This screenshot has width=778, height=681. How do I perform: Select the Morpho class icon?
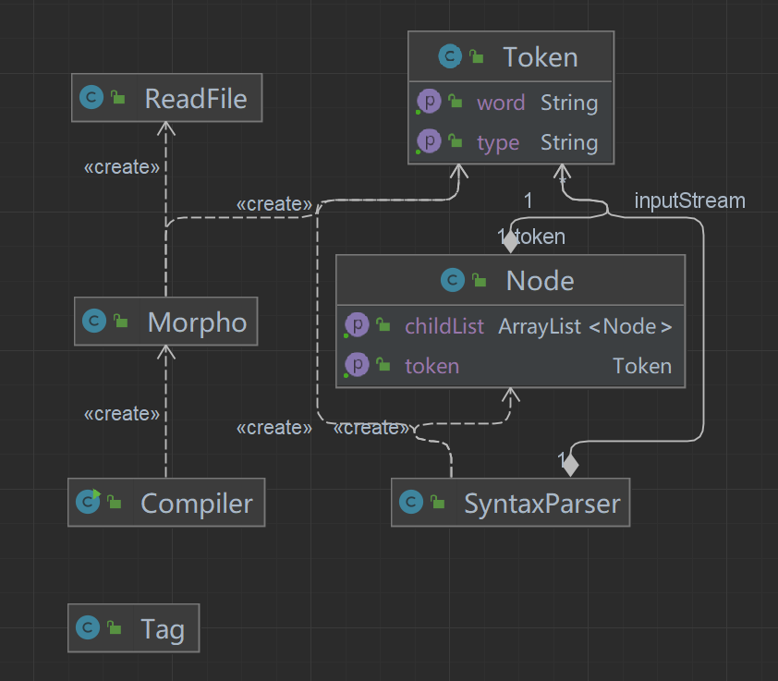tap(93, 322)
